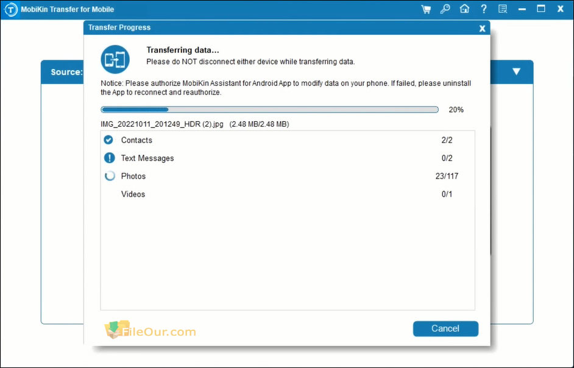Image resolution: width=574 pixels, height=368 pixels.
Task: Click the file size text 2.48 MB/2.48 MB
Action: (259, 124)
